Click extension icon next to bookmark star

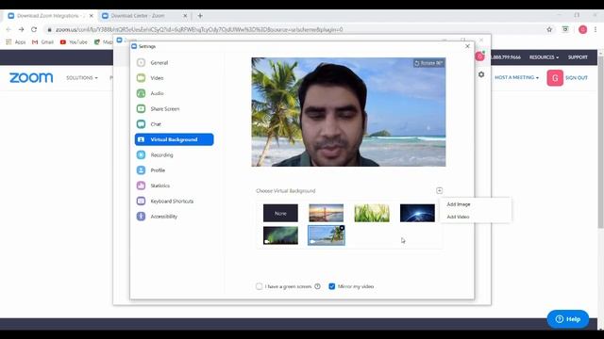click(x=565, y=29)
